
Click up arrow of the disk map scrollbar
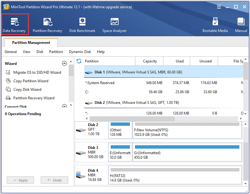click(x=245, y=124)
